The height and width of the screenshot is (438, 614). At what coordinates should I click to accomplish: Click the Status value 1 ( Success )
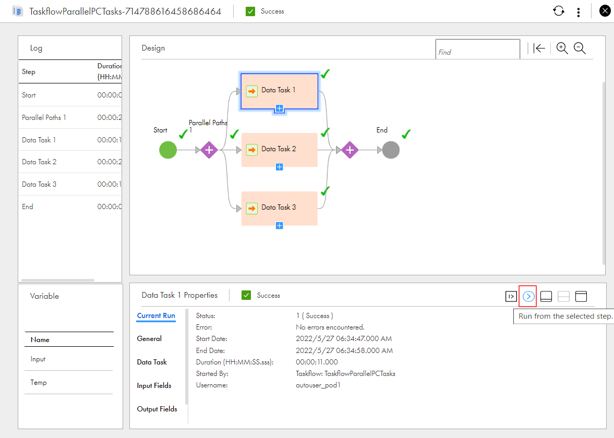315,315
